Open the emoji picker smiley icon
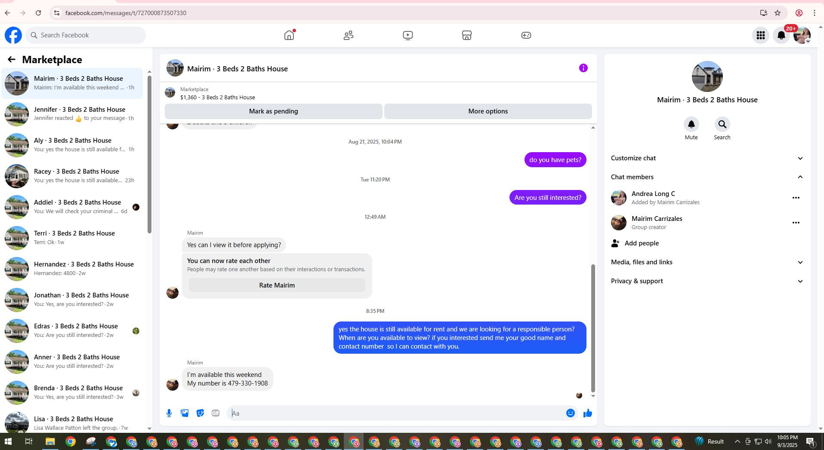This screenshot has width=824, height=450. point(571,413)
